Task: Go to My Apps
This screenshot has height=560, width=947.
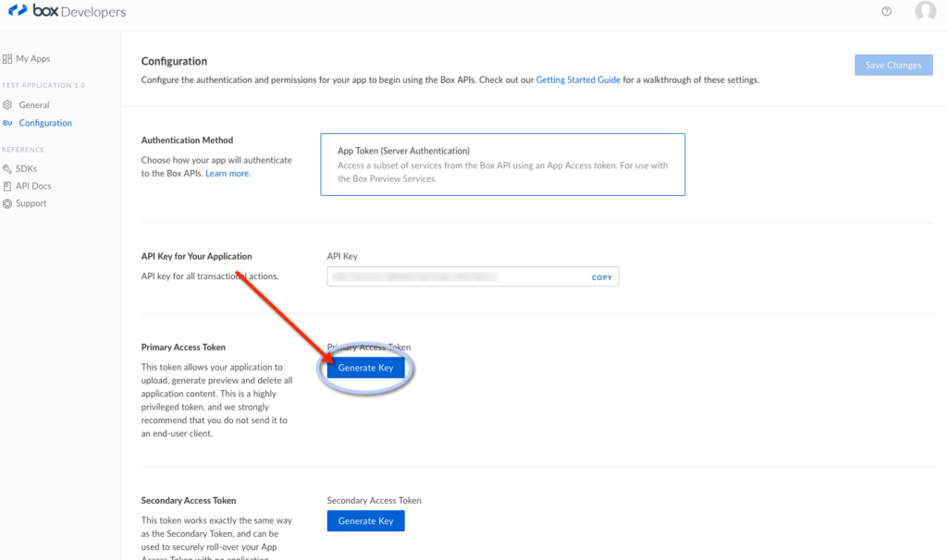Action: tap(33, 58)
